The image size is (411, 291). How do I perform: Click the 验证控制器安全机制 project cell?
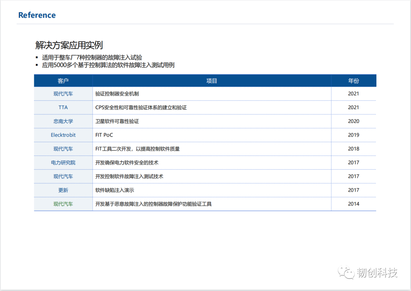click(x=118, y=94)
